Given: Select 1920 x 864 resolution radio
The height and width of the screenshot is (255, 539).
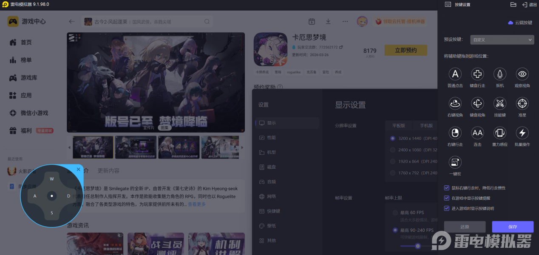Looking at the screenshot, I should click(x=393, y=161).
